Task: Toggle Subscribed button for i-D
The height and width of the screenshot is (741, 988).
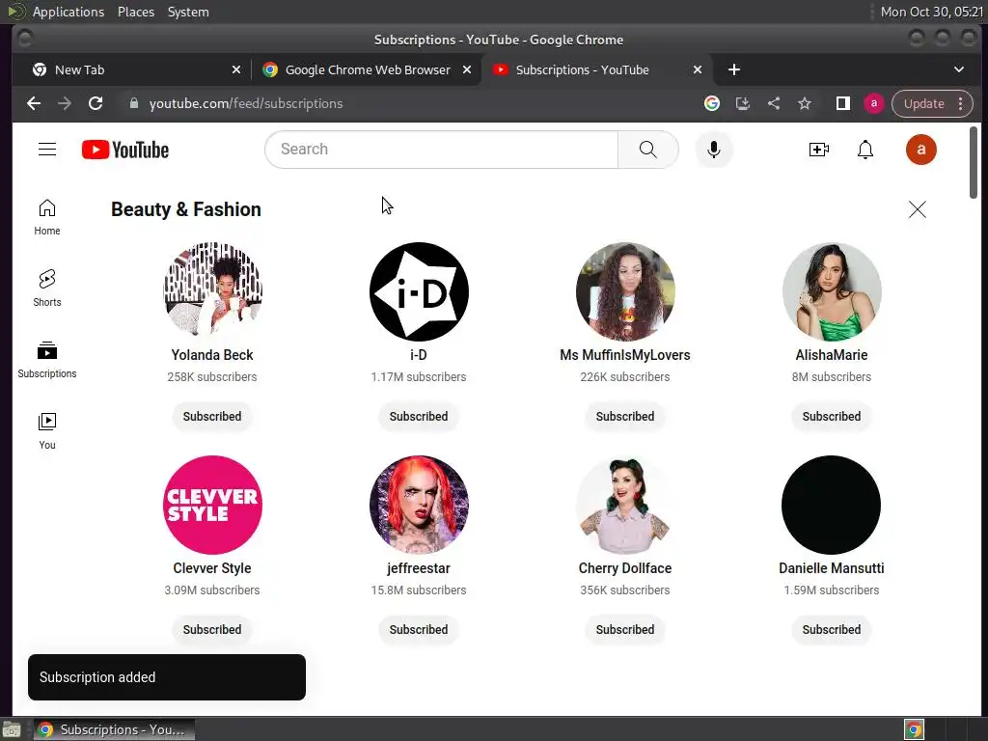Action: [x=419, y=417]
